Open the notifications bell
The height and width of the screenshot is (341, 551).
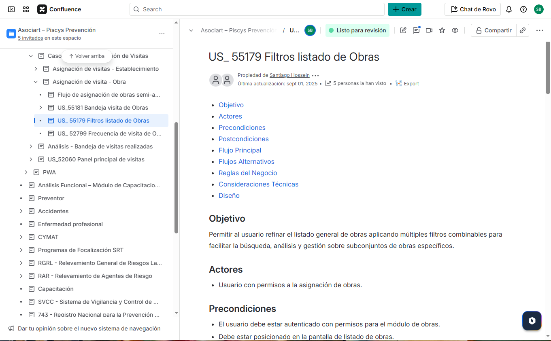[x=509, y=9]
